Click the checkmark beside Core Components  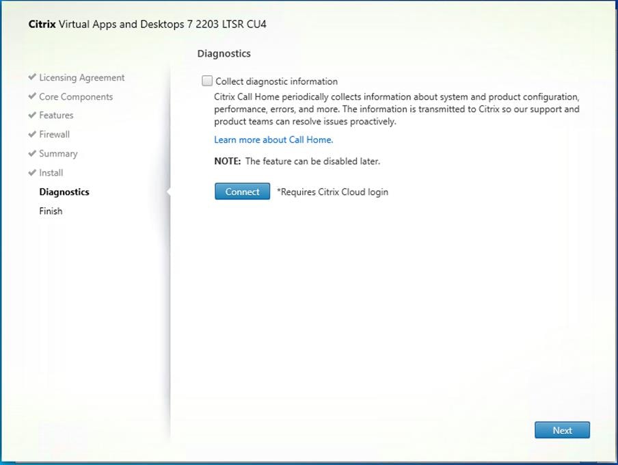(x=31, y=96)
